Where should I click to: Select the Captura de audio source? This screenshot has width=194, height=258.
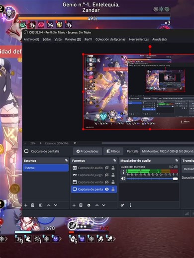94,168
